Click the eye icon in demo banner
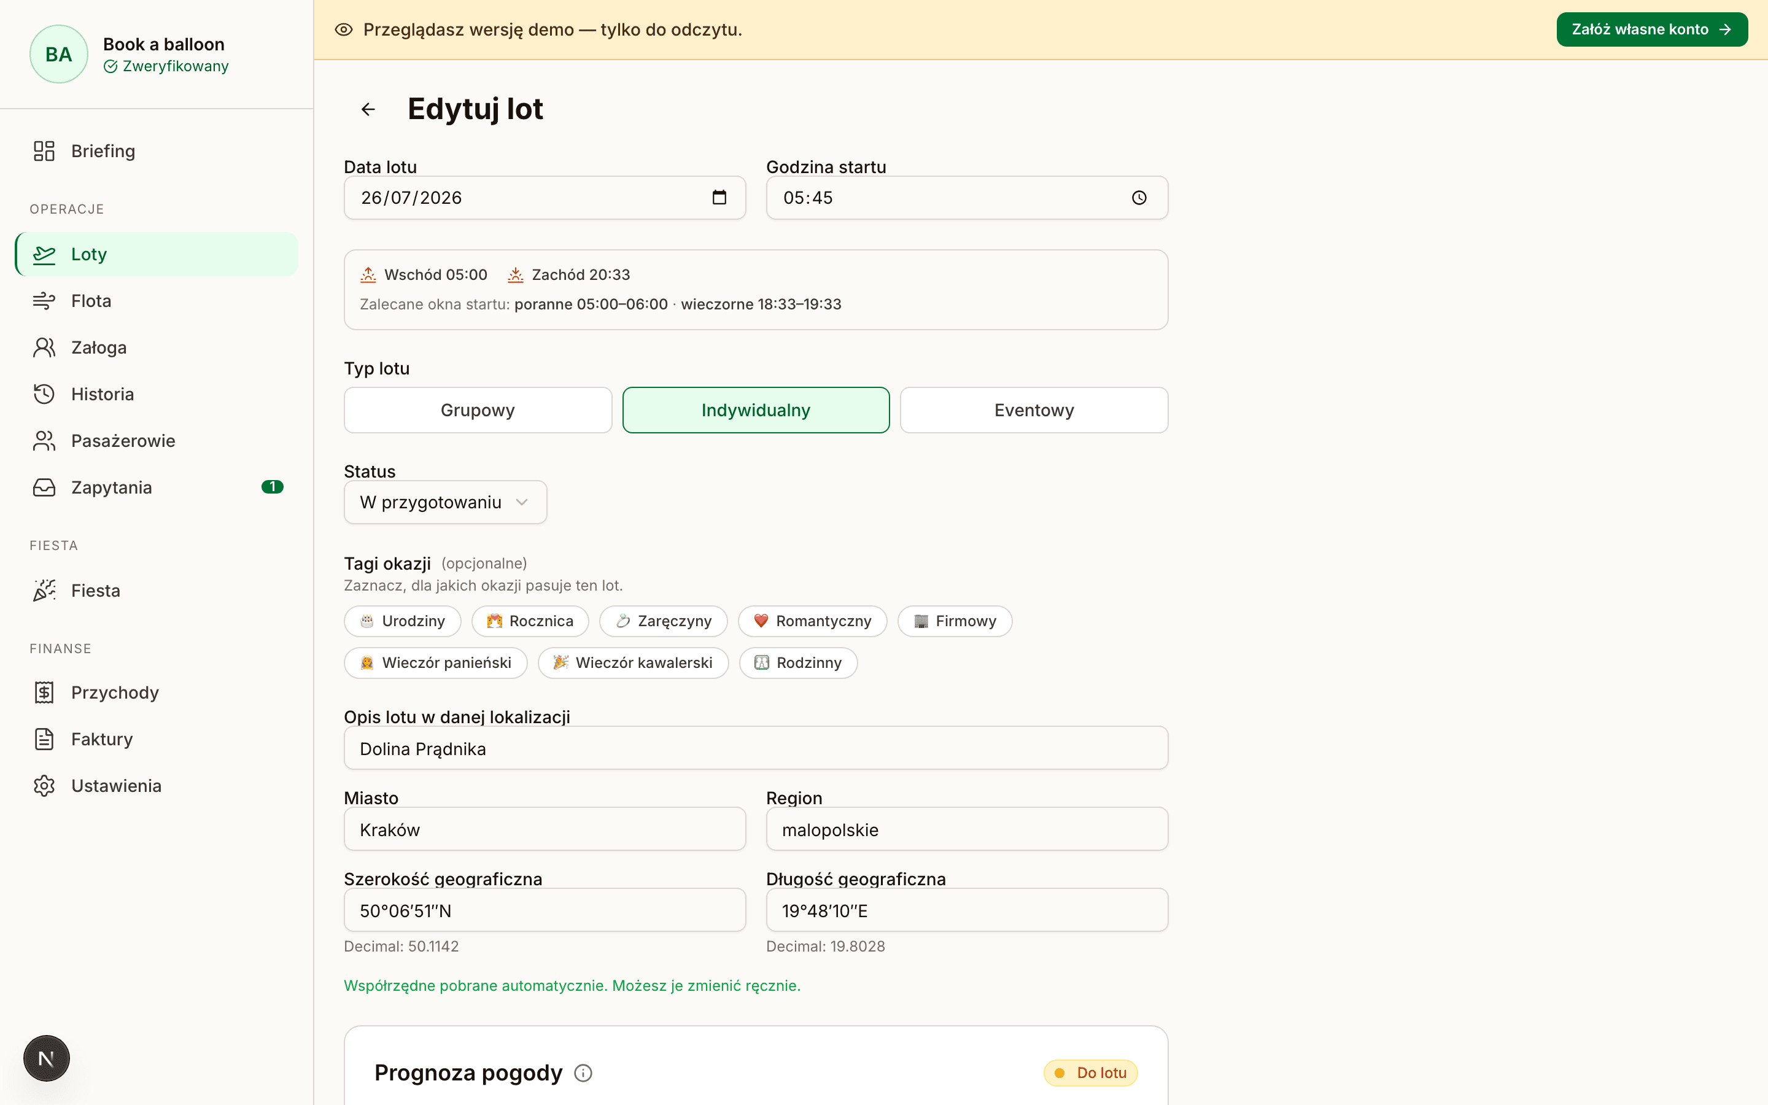 (x=343, y=30)
